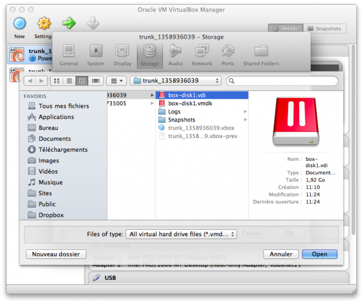Viewport: 363px width, 303px height.
Task: Expand the Snapshots folder arrow
Action: [245, 120]
